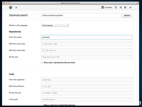The image size is (142, 107).
Task: Click the Of this size label
Action: 13,57
